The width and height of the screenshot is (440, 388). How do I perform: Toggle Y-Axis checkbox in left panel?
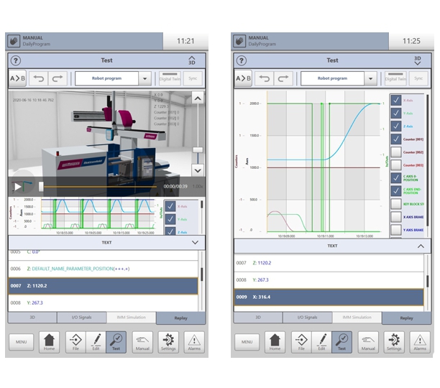170,219
